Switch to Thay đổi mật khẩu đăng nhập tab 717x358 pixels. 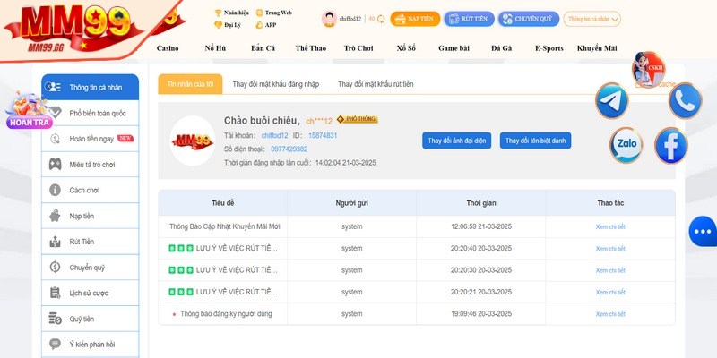276,84
